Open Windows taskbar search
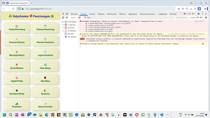The height and width of the screenshot is (118, 210). pos(11,115)
